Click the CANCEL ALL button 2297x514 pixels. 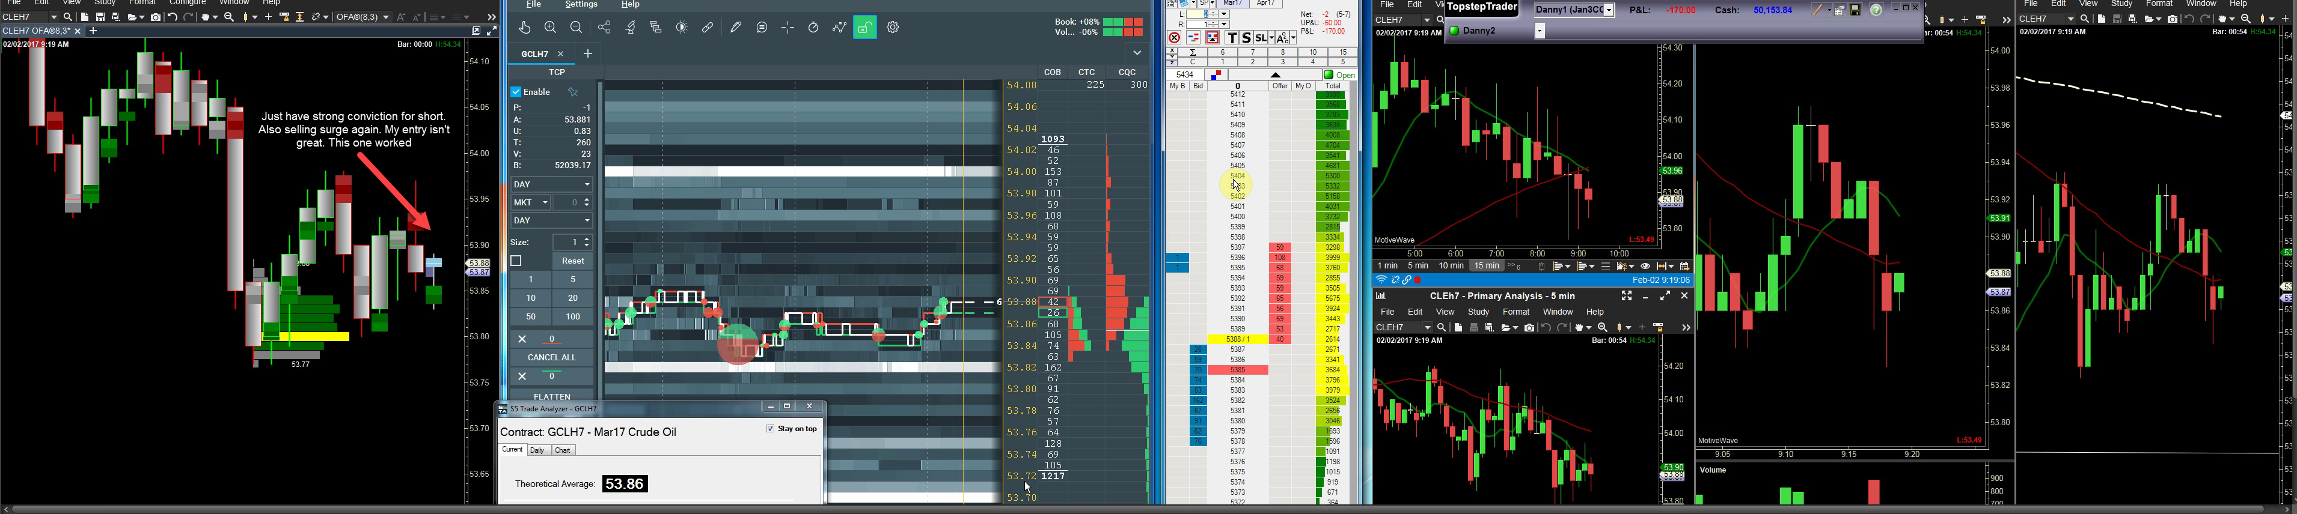552,357
